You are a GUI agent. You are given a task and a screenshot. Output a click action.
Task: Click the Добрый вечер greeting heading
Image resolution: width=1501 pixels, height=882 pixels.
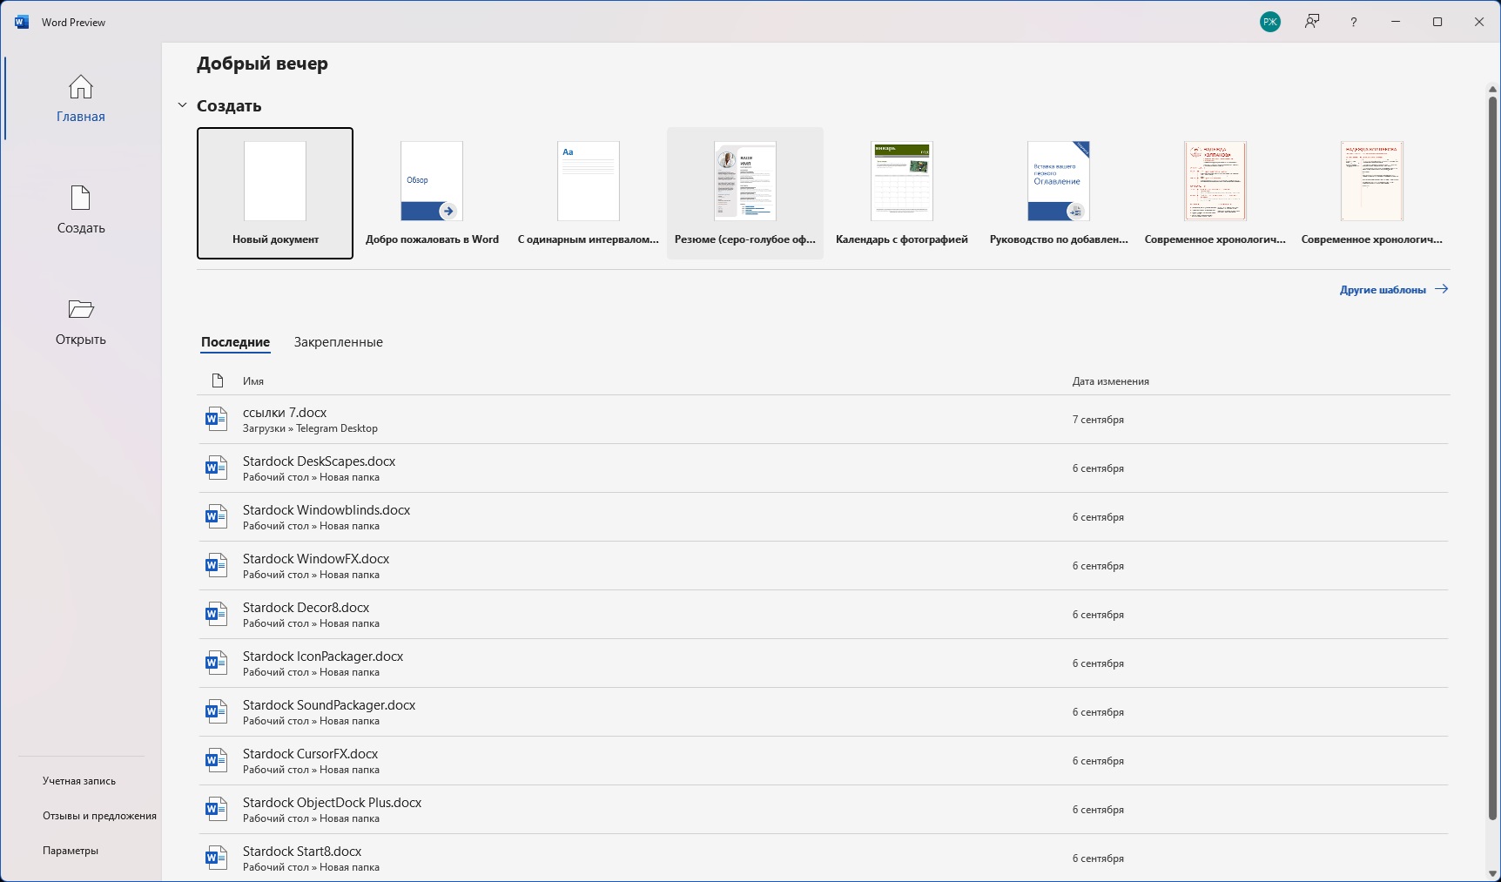262,64
